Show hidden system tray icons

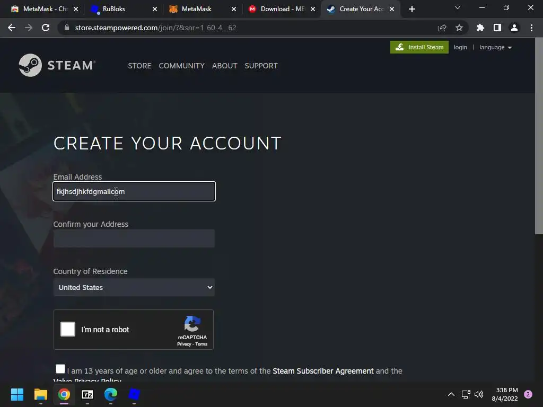451,394
